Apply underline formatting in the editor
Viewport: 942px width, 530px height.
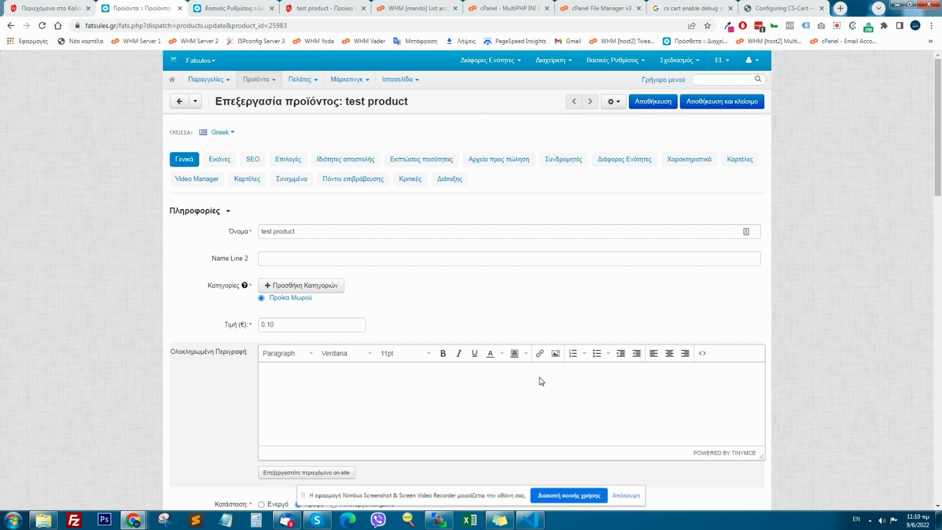pyautogui.click(x=474, y=353)
